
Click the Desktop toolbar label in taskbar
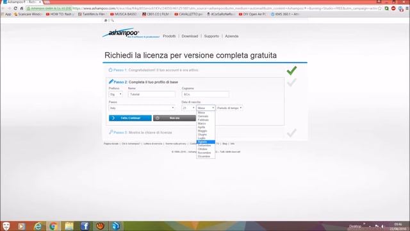pyautogui.click(x=355, y=227)
